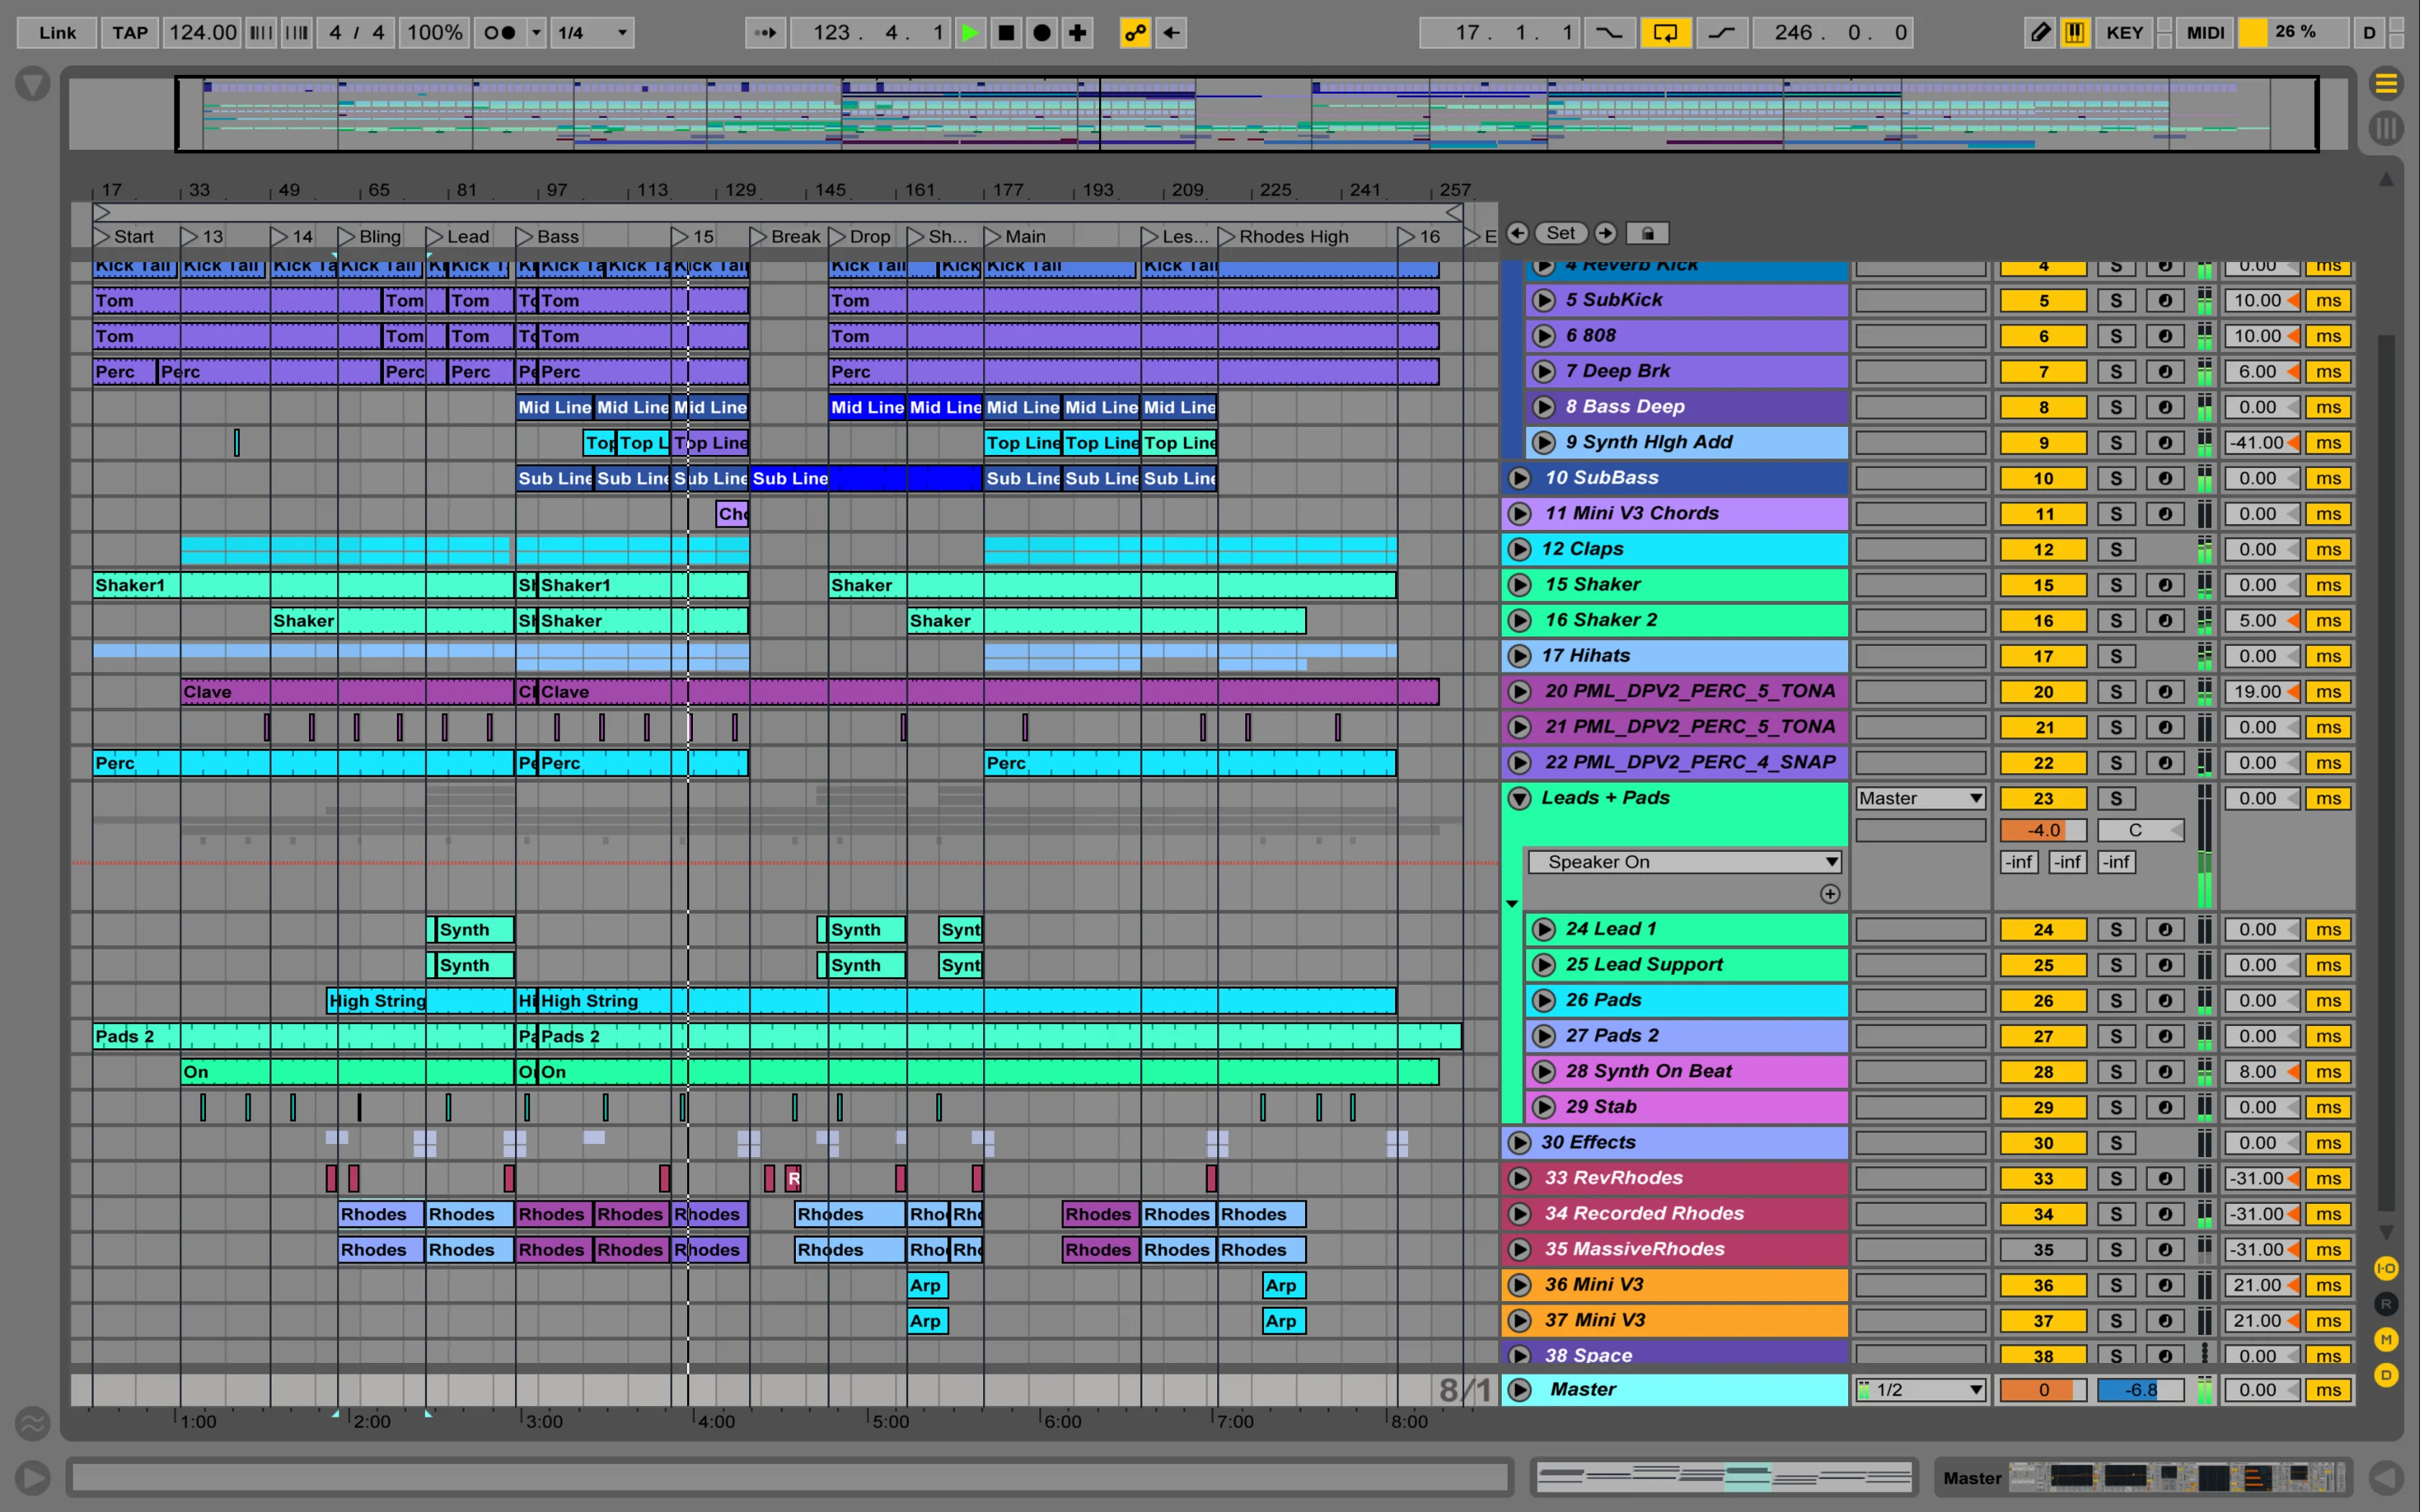Toggle I-O section visibility button
Screen dimensions: 2420x1512
pos(2386,1268)
